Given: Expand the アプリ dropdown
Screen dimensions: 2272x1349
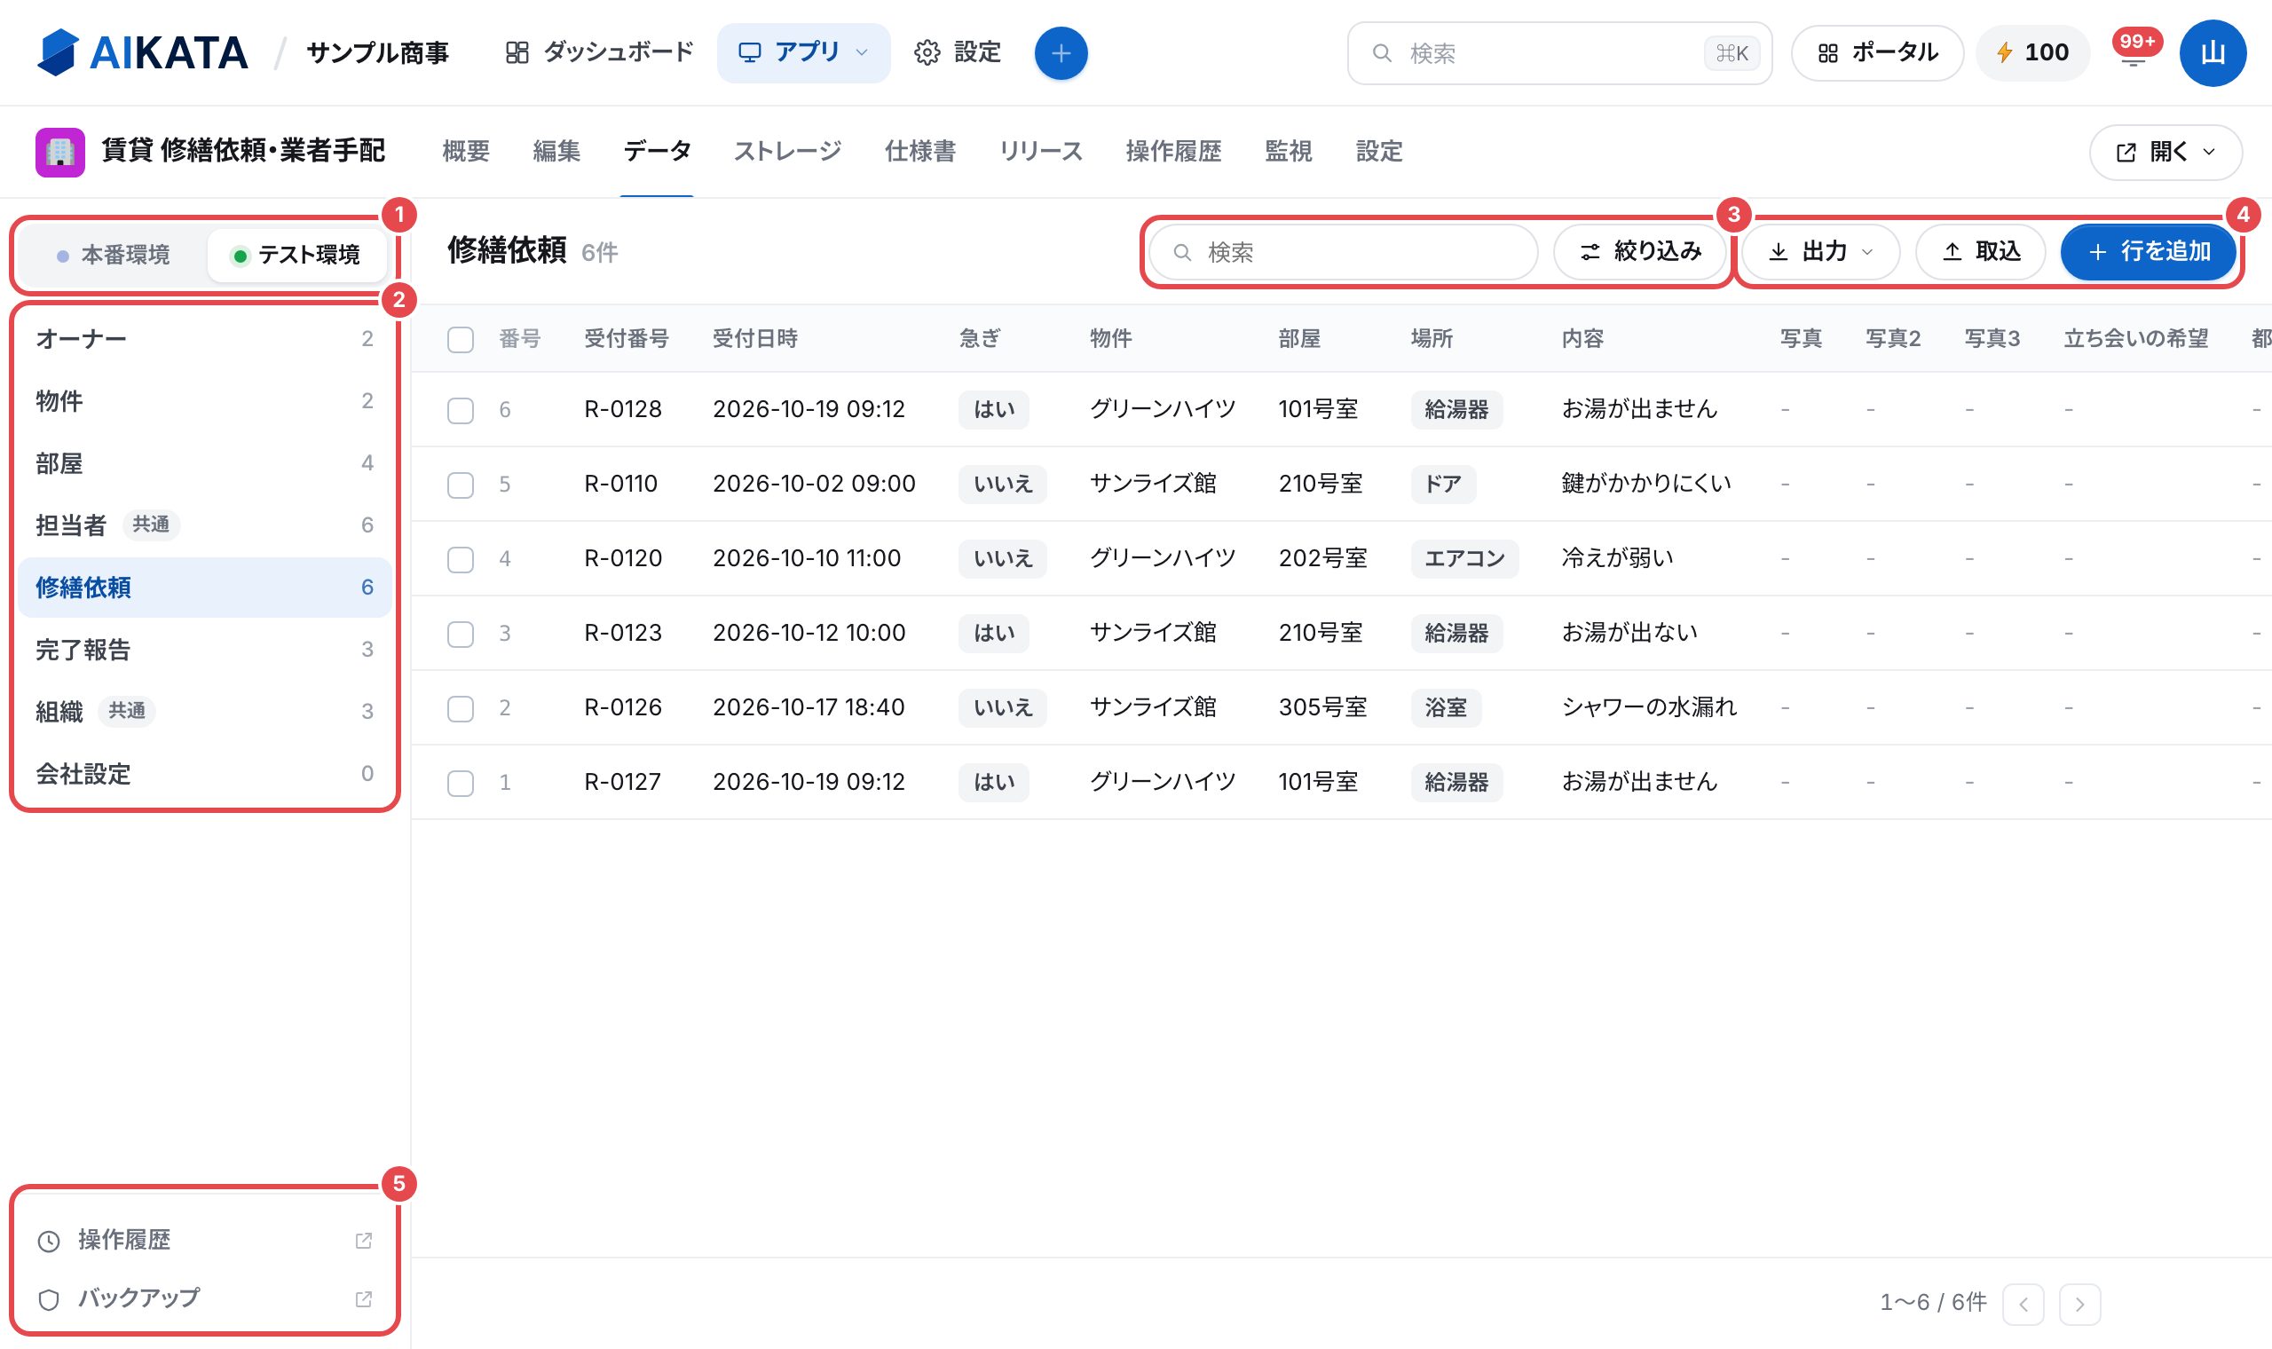Looking at the screenshot, I should click(x=803, y=52).
